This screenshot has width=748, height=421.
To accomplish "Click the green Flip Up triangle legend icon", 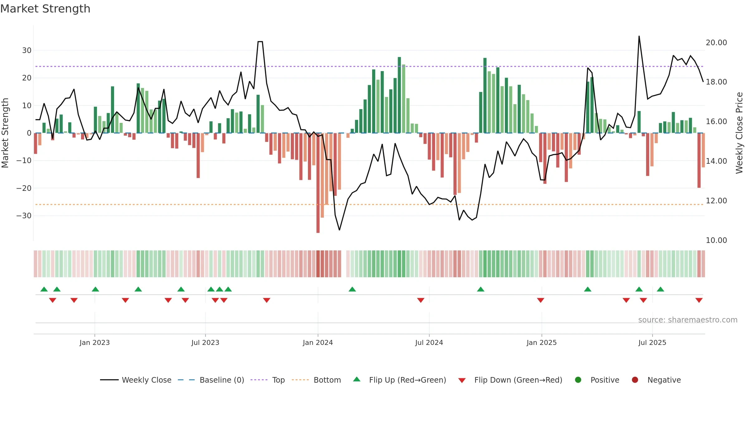I will point(357,379).
